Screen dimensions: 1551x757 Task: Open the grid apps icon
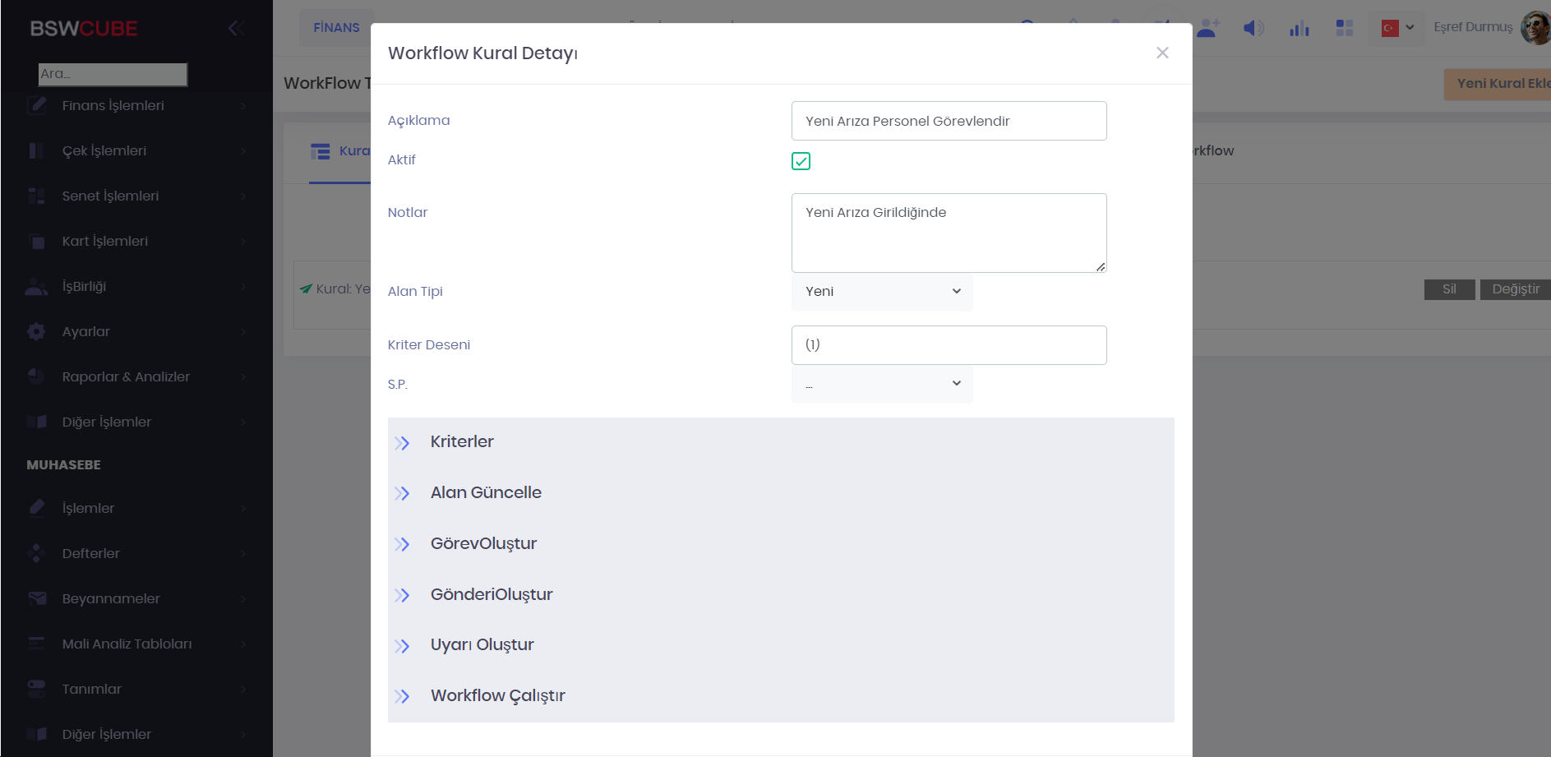[1345, 28]
